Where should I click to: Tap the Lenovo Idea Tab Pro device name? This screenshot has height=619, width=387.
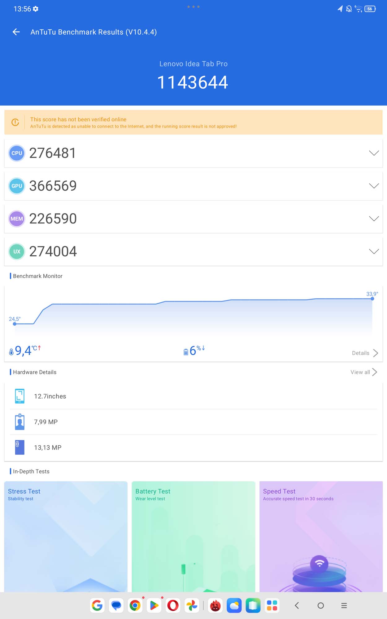[x=193, y=64]
